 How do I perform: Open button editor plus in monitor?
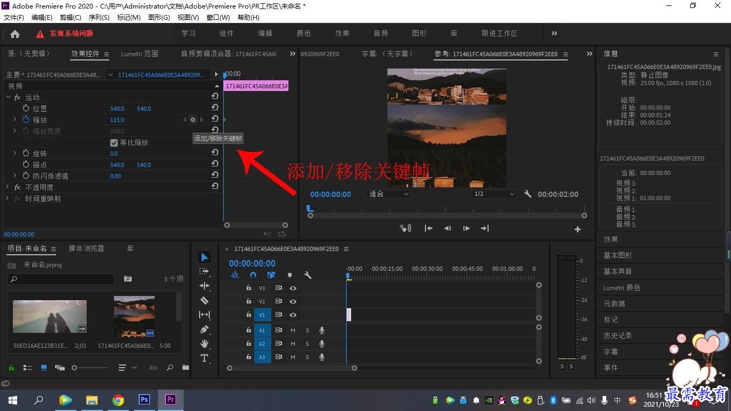pyautogui.click(x=577, y=229)
